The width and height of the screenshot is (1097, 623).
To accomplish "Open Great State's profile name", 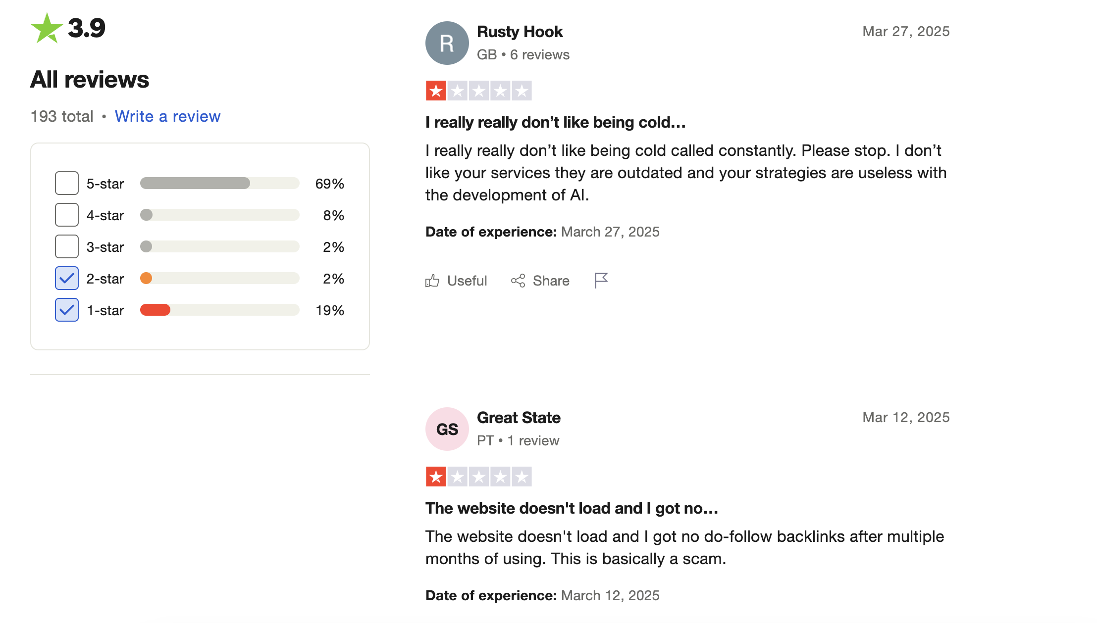I will click(x=519, y=418).
